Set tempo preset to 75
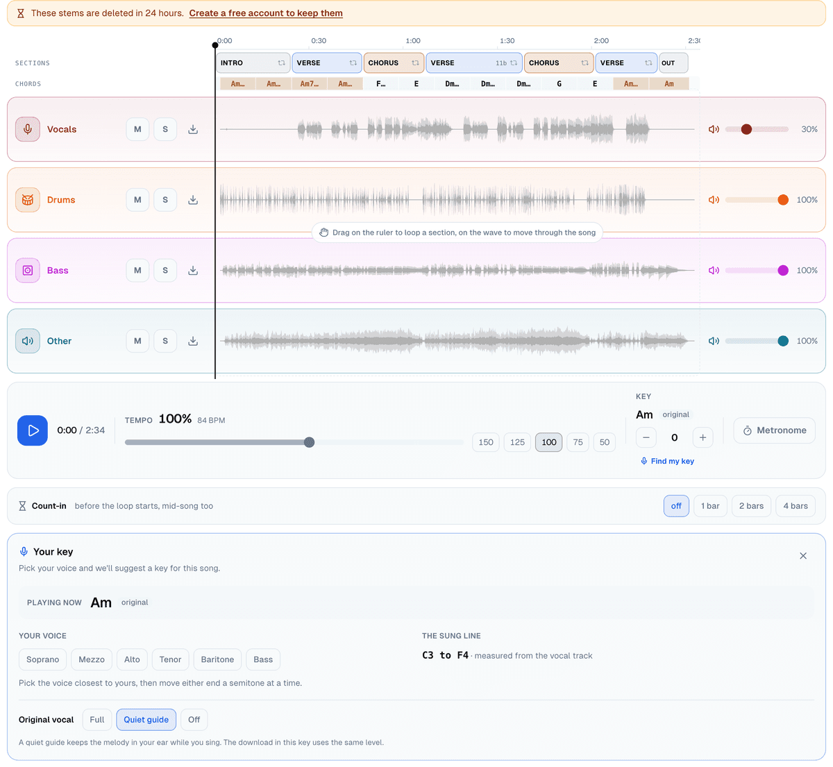 578,442
